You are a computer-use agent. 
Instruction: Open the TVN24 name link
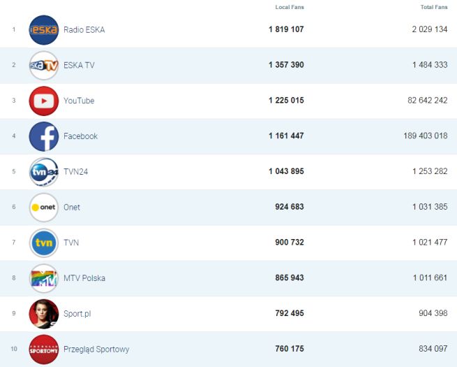(76, 172)
